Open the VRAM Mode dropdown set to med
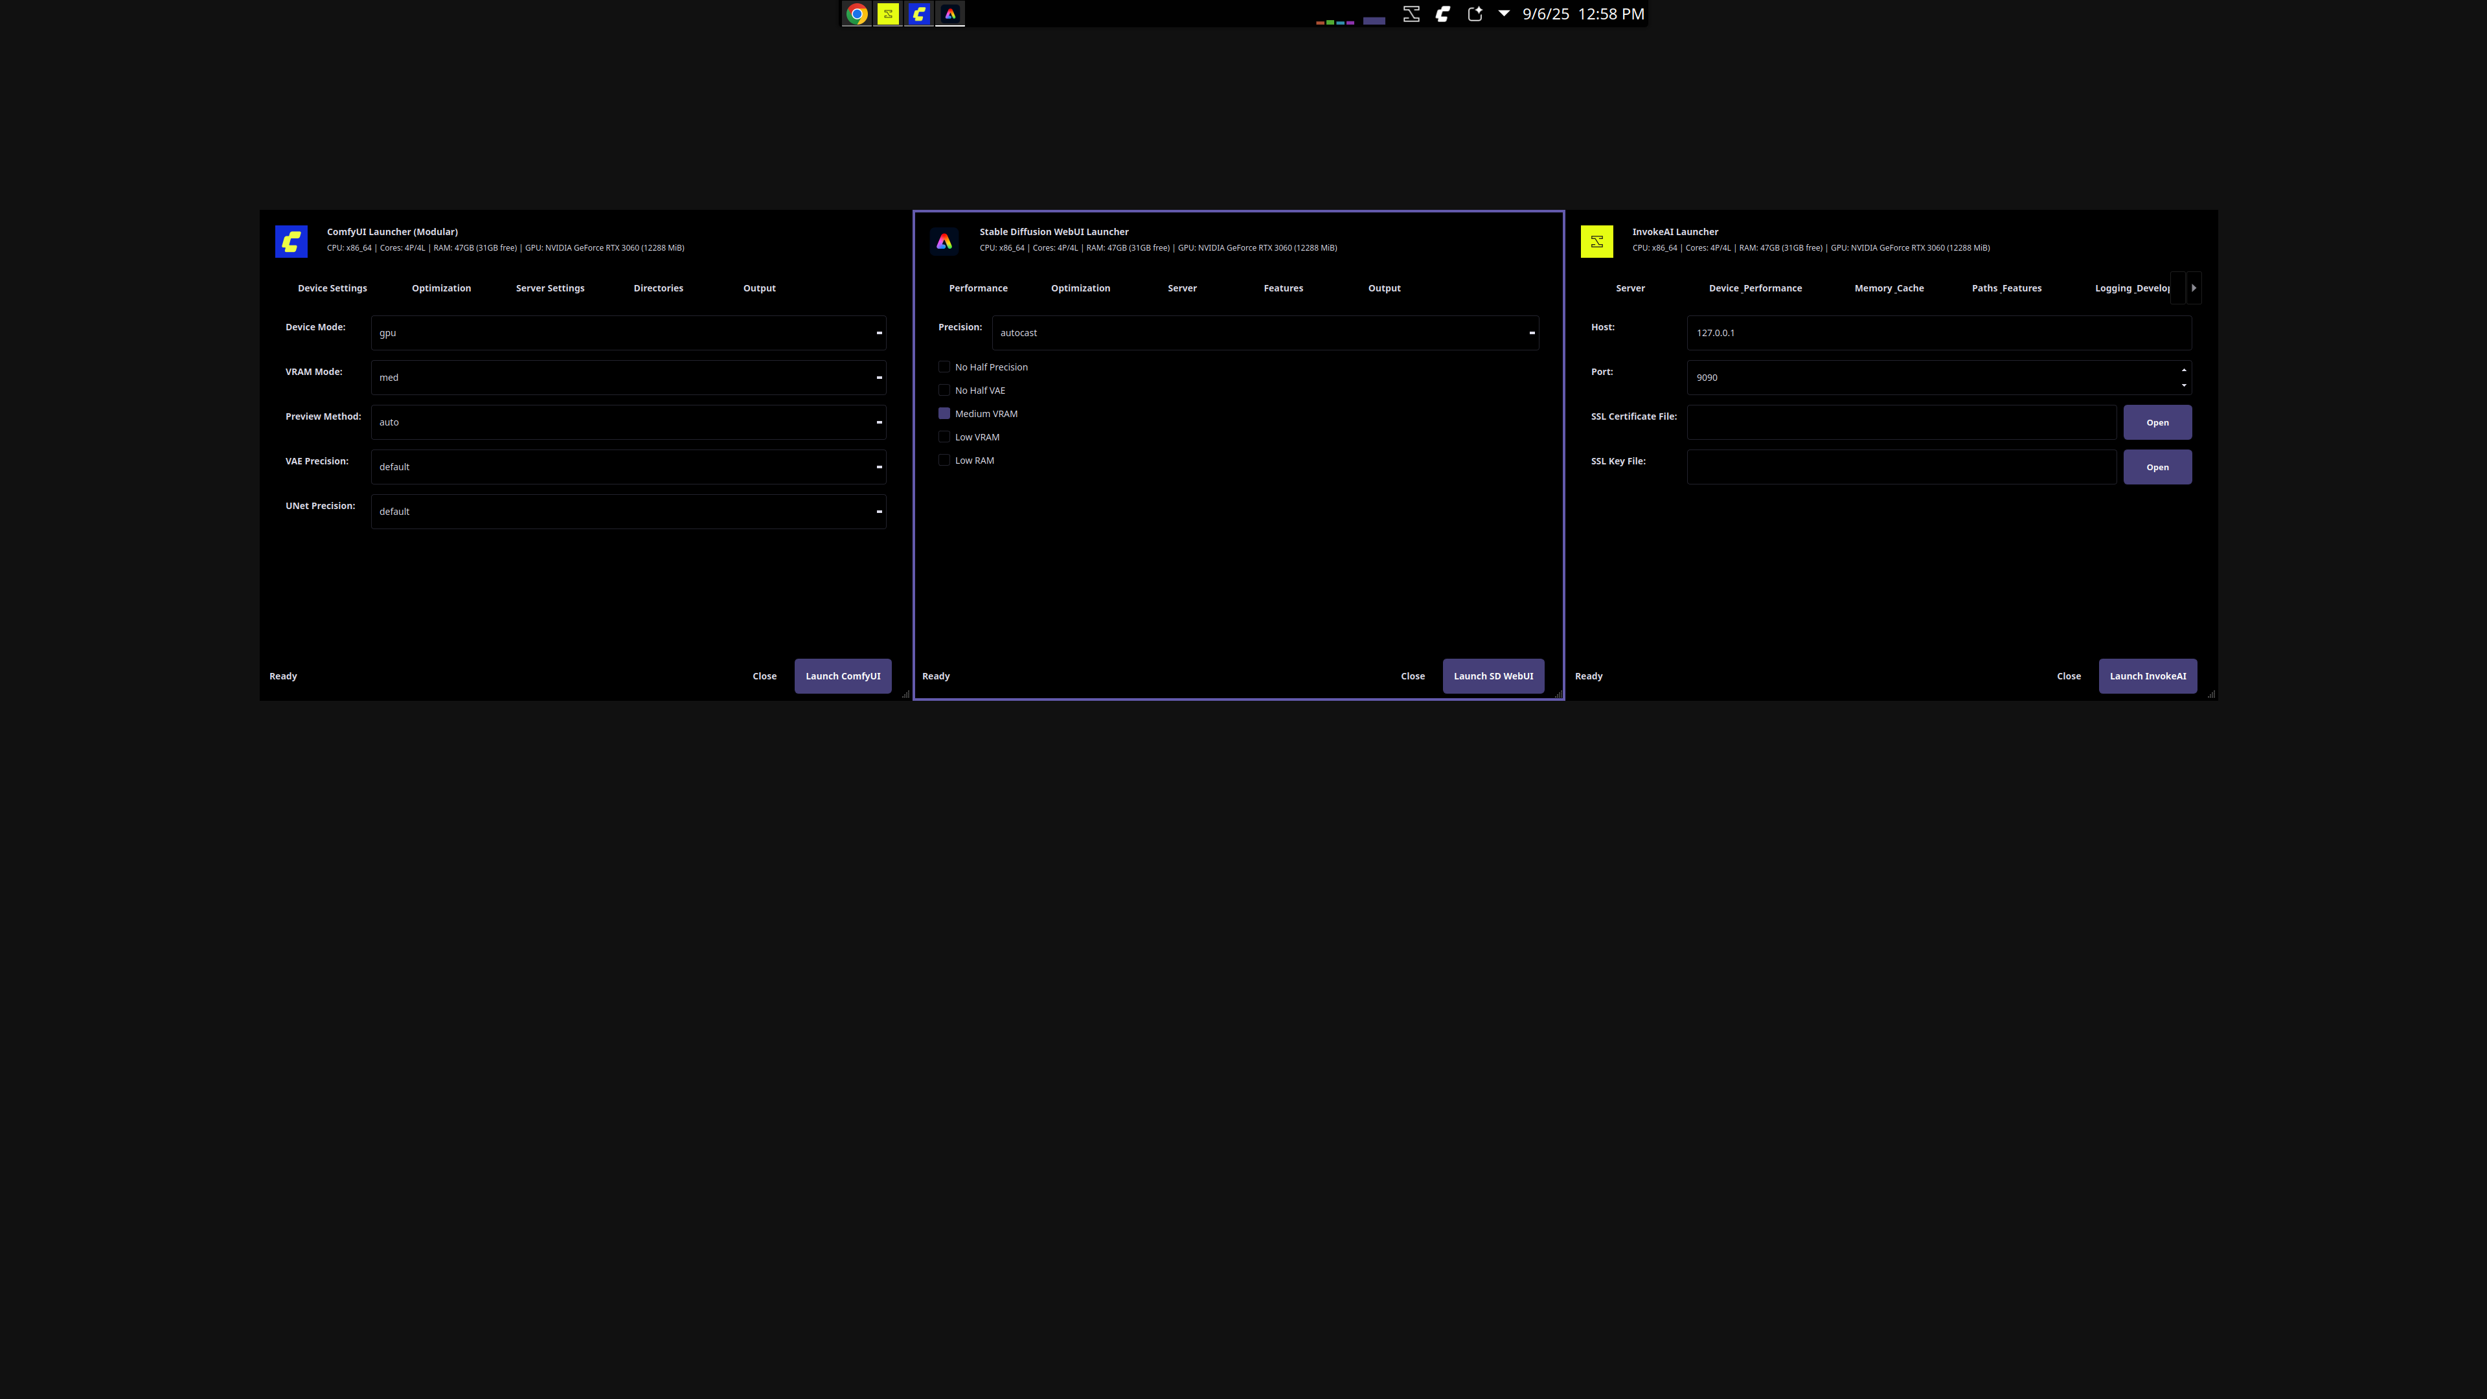The image size is (2487, 1399). pyautogui.click(x=628, y=378)
